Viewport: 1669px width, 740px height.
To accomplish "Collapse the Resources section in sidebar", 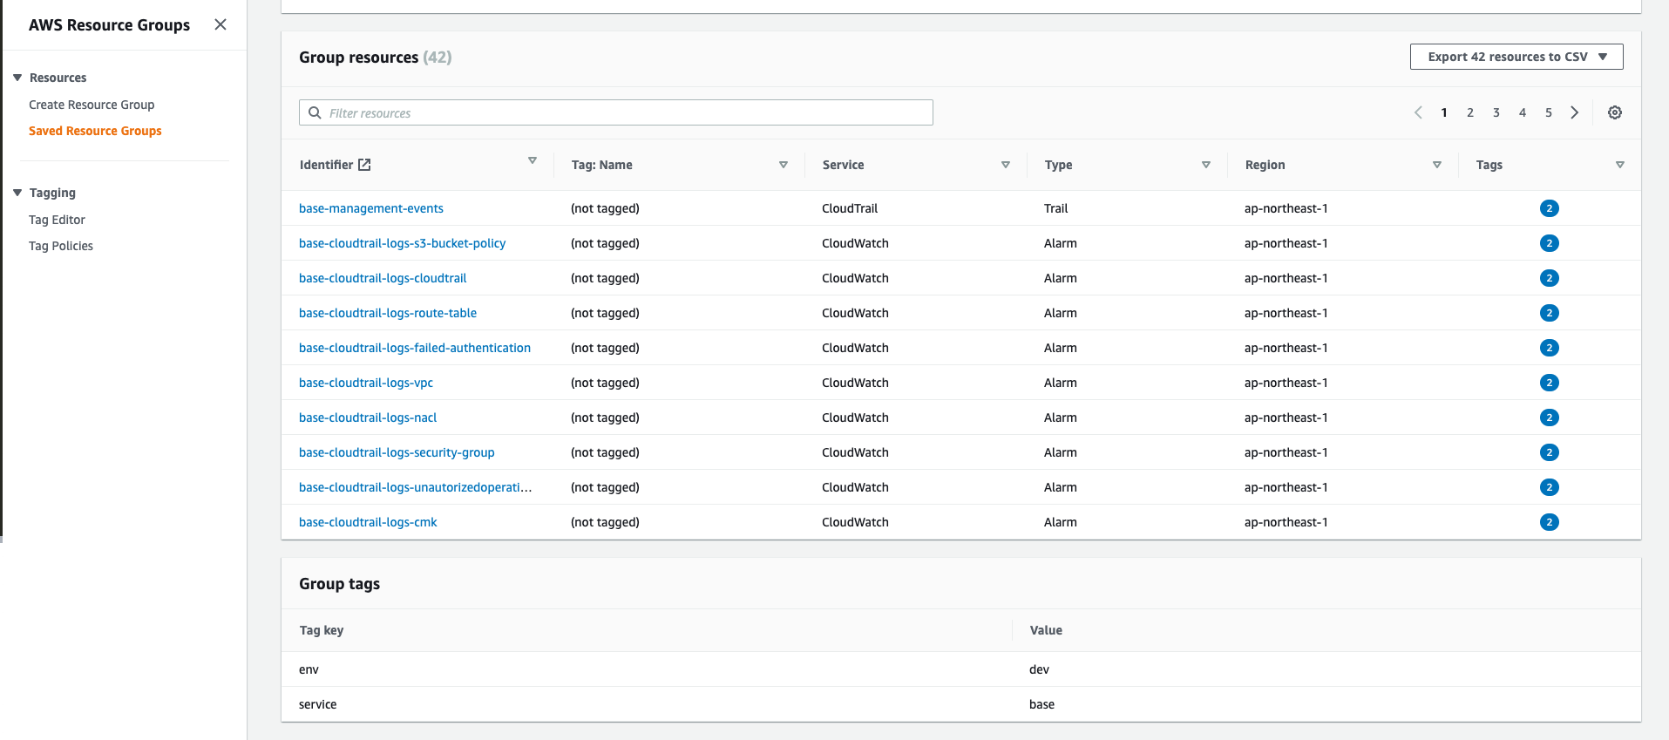I will [17, 78].
